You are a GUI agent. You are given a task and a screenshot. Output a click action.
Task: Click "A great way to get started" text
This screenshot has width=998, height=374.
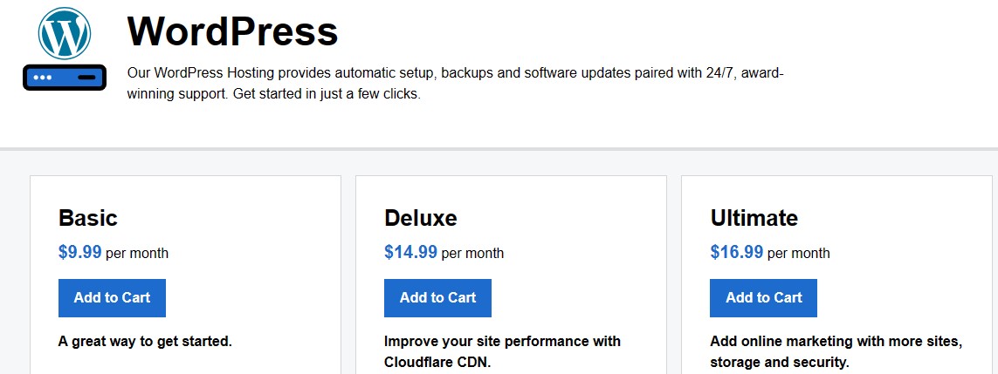[x=145, y=342]
